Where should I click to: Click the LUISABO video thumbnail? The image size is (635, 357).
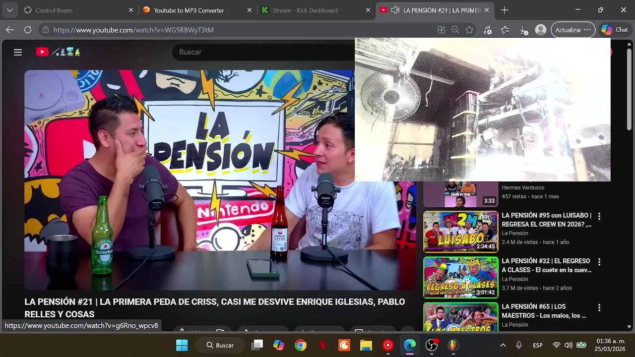(460, 232)
